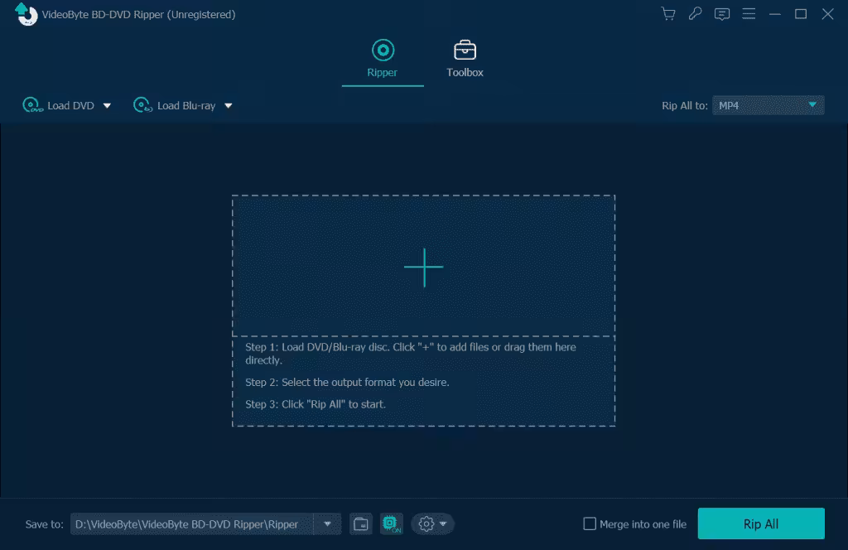Open the shopping cart purchase icon

(668, 14)
